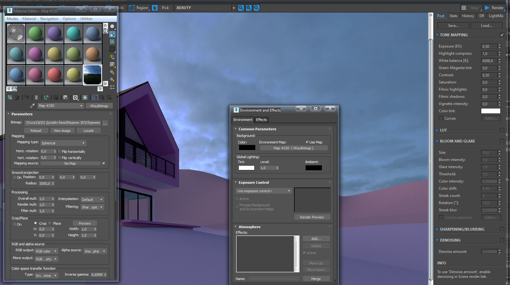Click the zoom out magnifier icon
Image resolution: width=510 pixels, height=285 pixels.
click(249, 8)
